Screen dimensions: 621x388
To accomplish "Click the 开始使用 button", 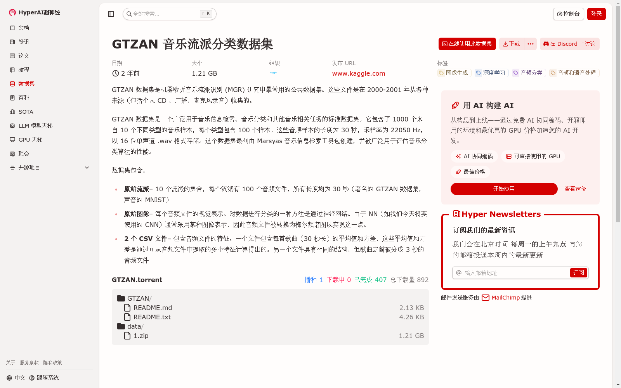I will 504,189.
